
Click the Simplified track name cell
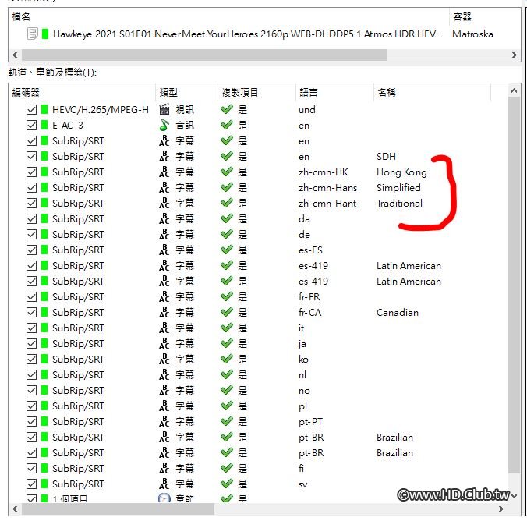coord(398,187)
